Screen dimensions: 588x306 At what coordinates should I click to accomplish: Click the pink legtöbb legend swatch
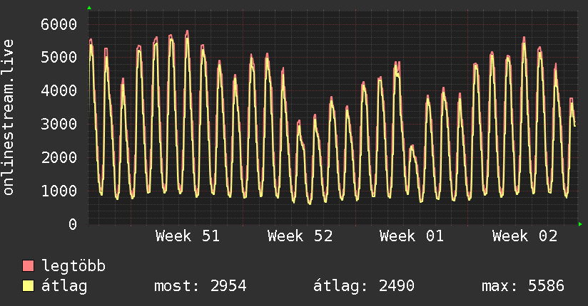click(x=28, y=266)
